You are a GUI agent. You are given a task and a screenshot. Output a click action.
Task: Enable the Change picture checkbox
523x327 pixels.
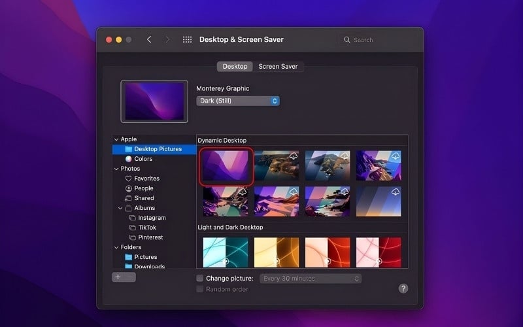[x=200, y=279]
